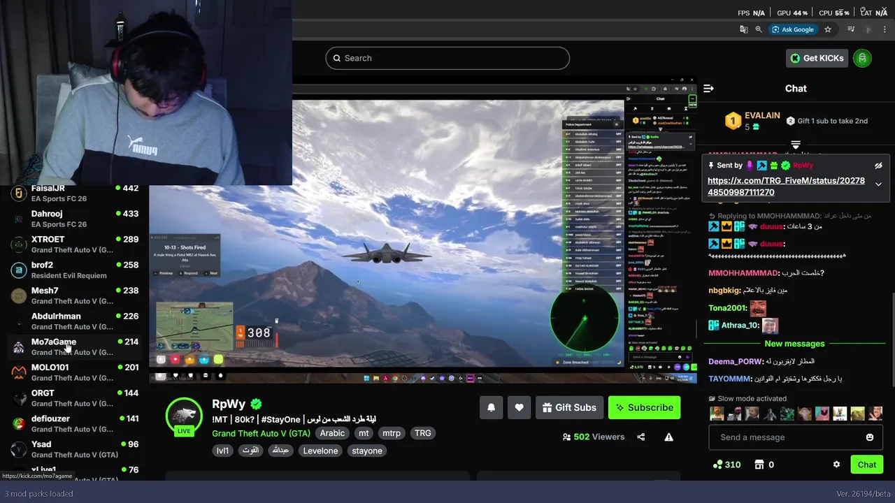895x503 pixels.
Task: Click the RpWy channel avatar with LIVE badge
Action: [x=184, y=416]
